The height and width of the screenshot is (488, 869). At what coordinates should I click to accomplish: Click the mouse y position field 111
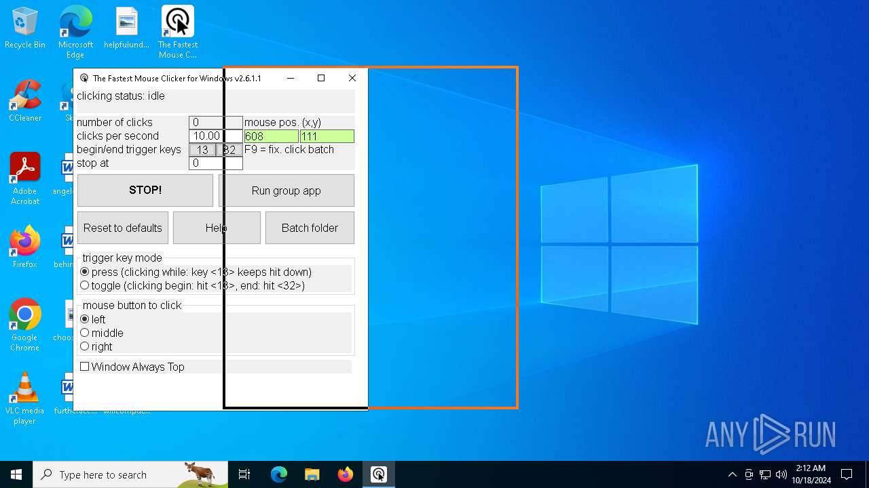(327, 136)
